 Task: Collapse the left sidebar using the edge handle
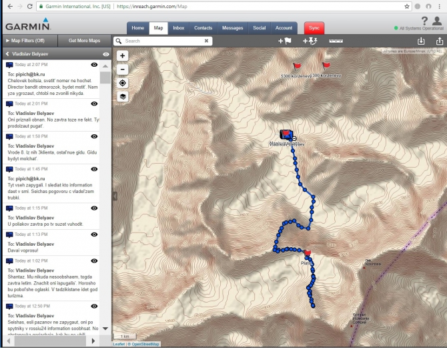point(114,196)
